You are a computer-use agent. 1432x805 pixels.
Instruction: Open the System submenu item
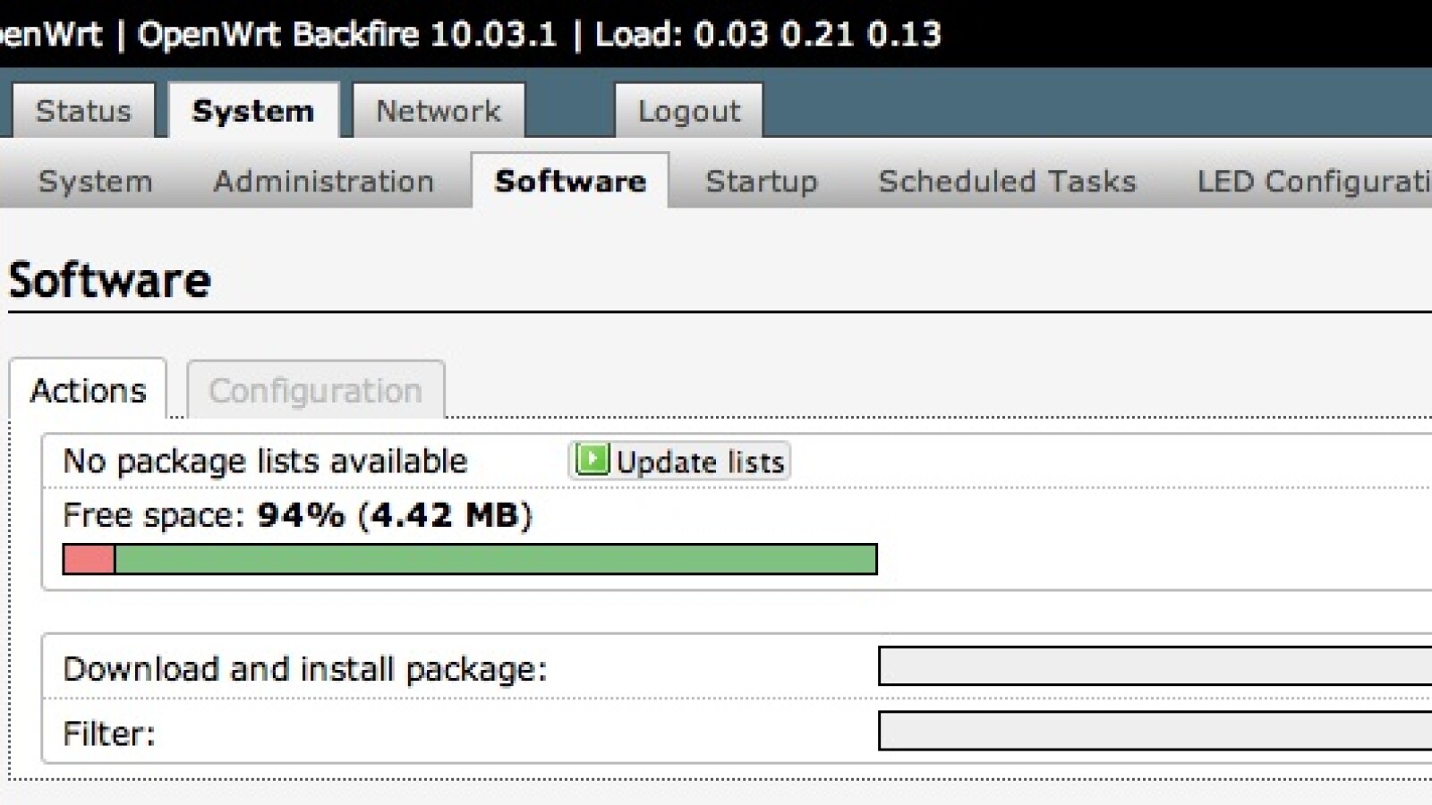pos(95,182)
